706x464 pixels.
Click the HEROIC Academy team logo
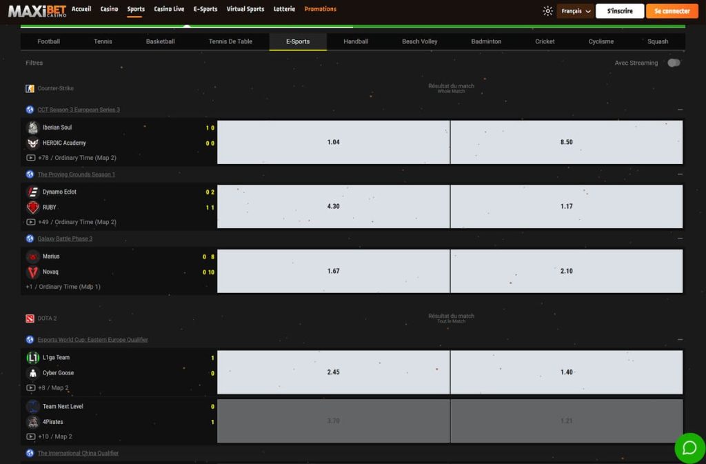[x=32, y=143]
